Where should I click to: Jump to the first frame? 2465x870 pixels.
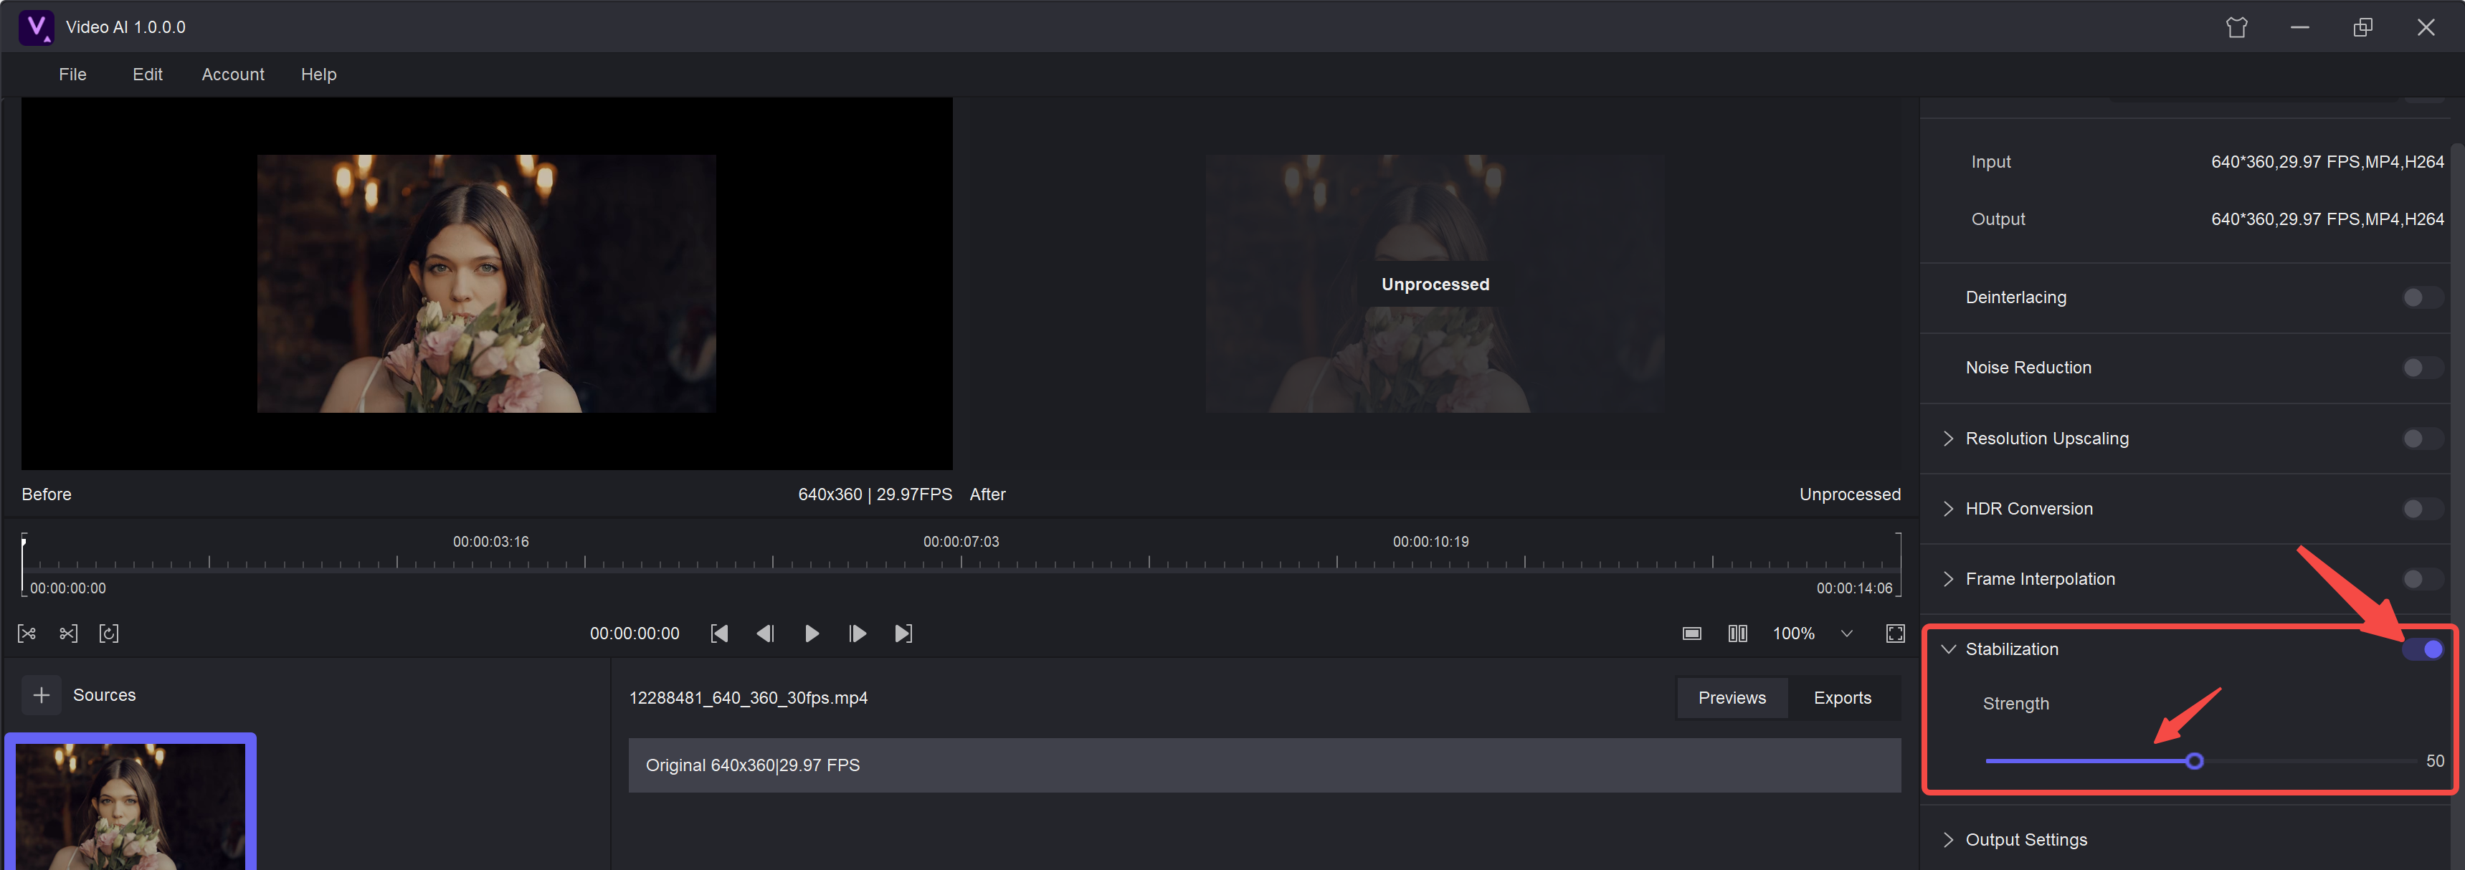(720, 634)
